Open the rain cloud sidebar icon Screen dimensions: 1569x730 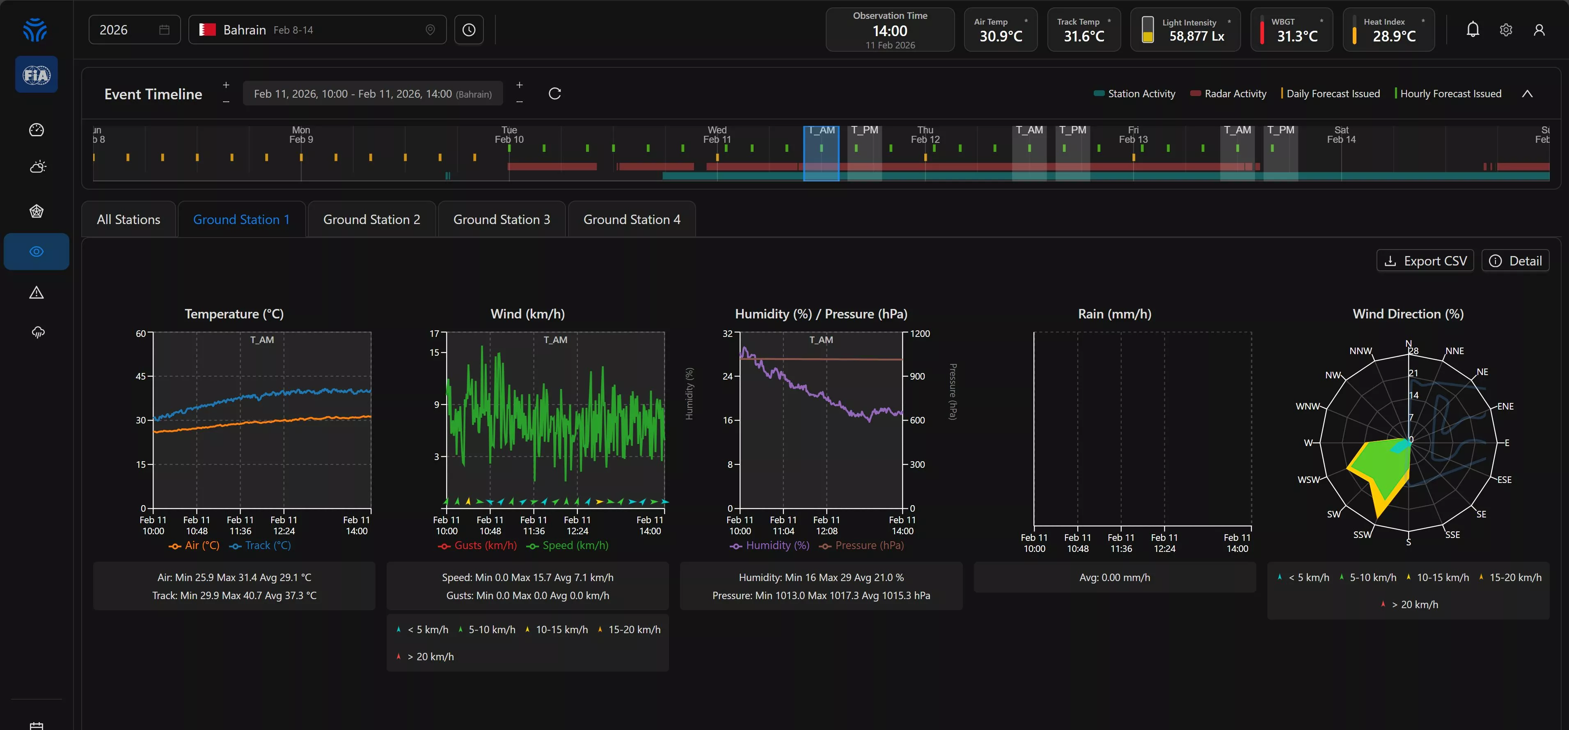(38, 332)
